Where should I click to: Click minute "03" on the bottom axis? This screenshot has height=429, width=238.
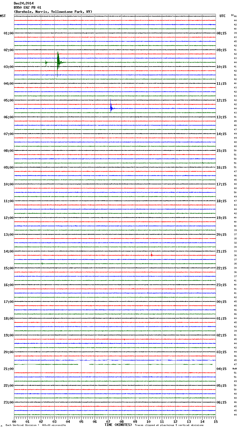coord(55,421)
